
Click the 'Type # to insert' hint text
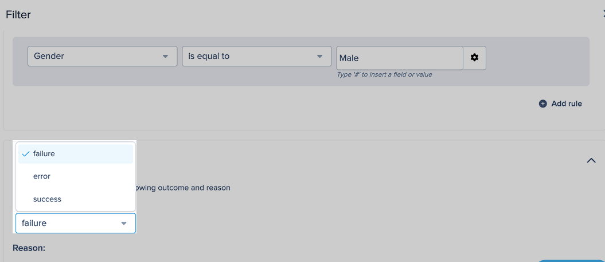coord(384,74)
